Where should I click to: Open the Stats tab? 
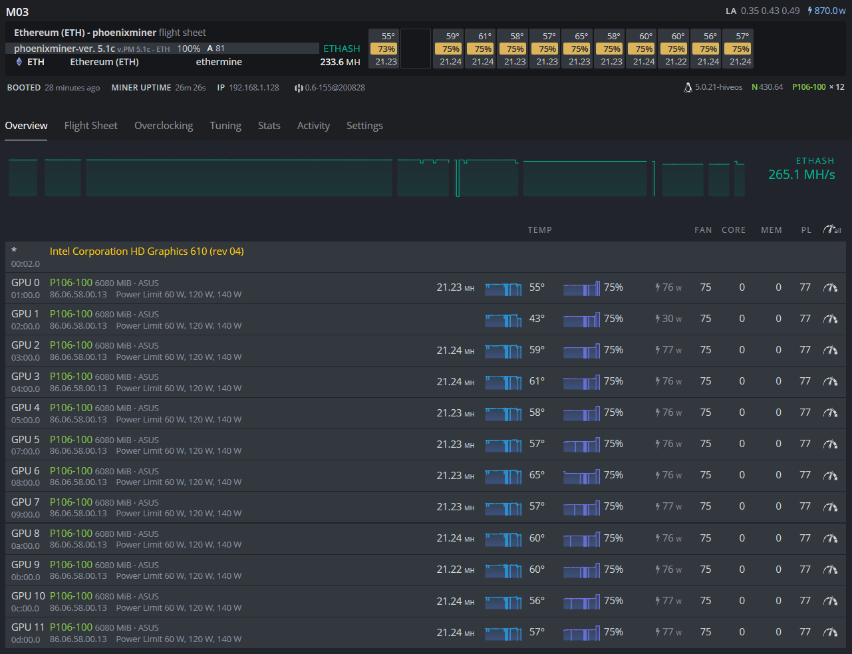(269, 126)
